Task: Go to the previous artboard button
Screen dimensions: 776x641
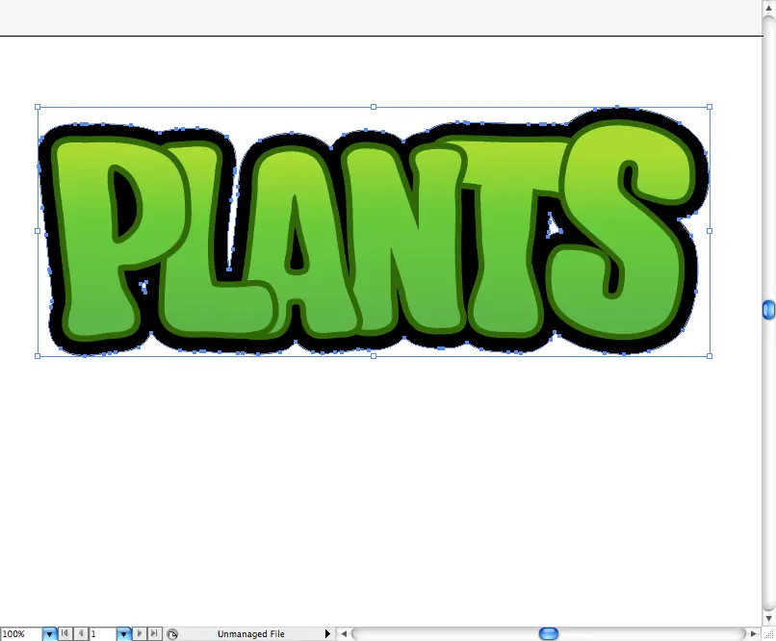Action: coord(81,633)
